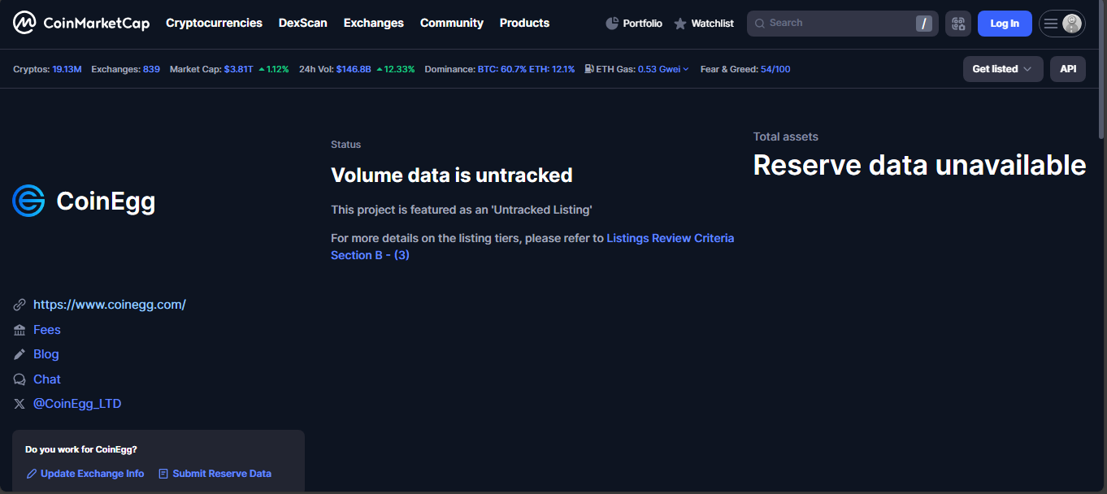Expand the Get listed dropdown
The height and width of the screenshot is (494, 1107).
pyautogui.click(x=1002, y=69)
